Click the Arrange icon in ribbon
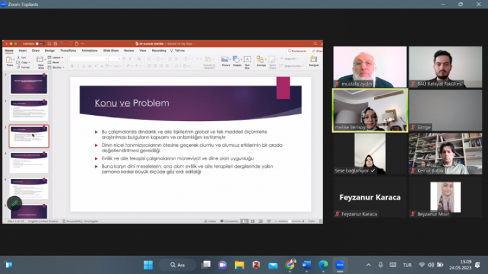 coord(261,61)
